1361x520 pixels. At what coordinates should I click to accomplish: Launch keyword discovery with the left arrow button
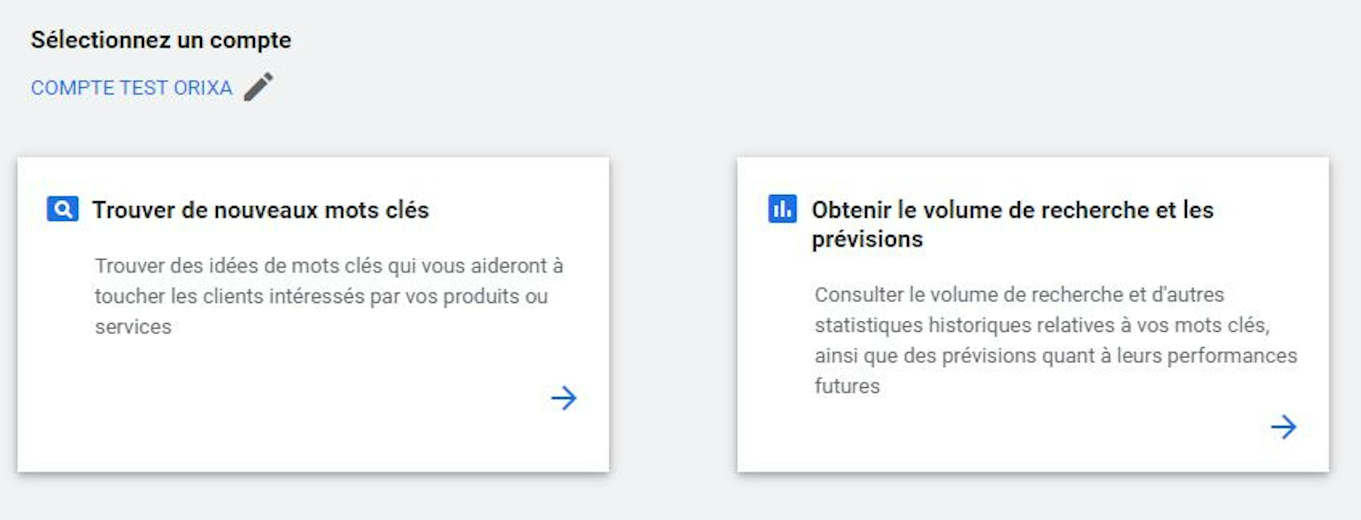[x=564, y=399]
